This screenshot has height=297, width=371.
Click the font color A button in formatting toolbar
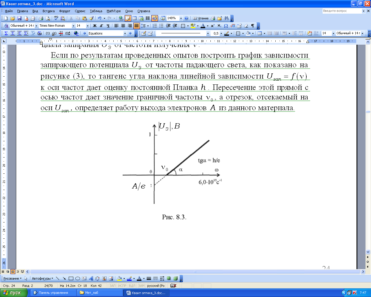coord(203,26)
